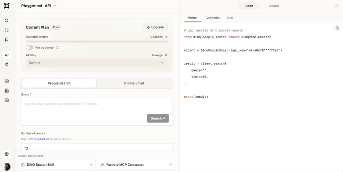Open the 0 Credits link
This screenshot has width=343, height=172.
coord(159,37)
